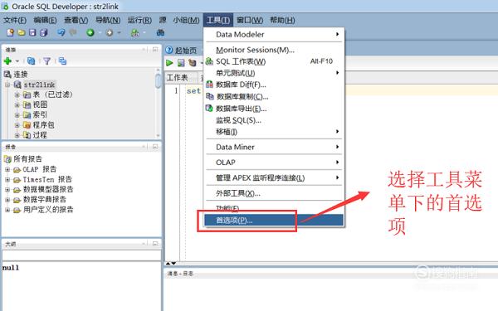Viewport: 498px width, 311px height.
Task: Click the Schema Browser icon in Connections toolbar
Action: pos(62,61)
